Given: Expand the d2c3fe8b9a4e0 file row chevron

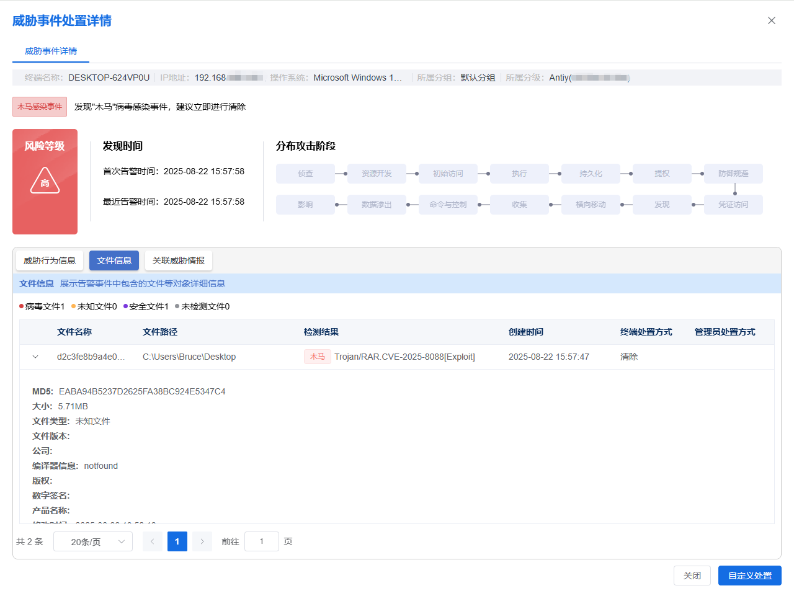Looking at the screenshot, I should (35, 357).
